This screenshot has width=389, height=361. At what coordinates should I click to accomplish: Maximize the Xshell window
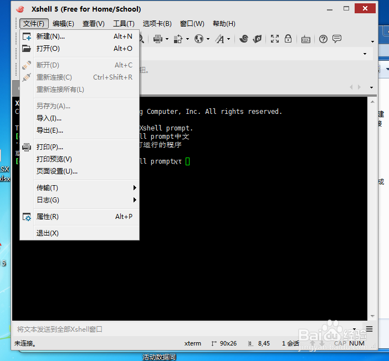tap(346, 9)
